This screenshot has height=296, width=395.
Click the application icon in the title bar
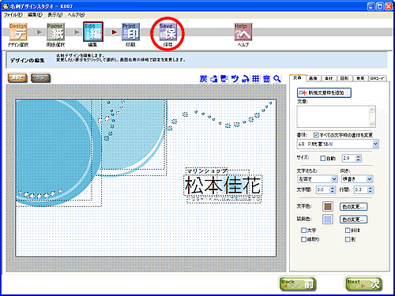click(6, 6)
